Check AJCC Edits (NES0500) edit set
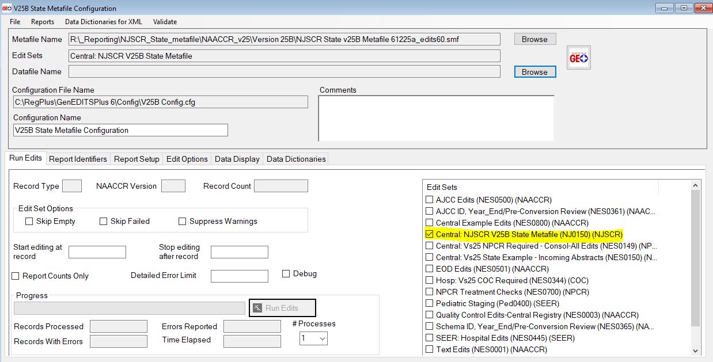The height and width of the screenshot is (362, 713). click(429, 200)
